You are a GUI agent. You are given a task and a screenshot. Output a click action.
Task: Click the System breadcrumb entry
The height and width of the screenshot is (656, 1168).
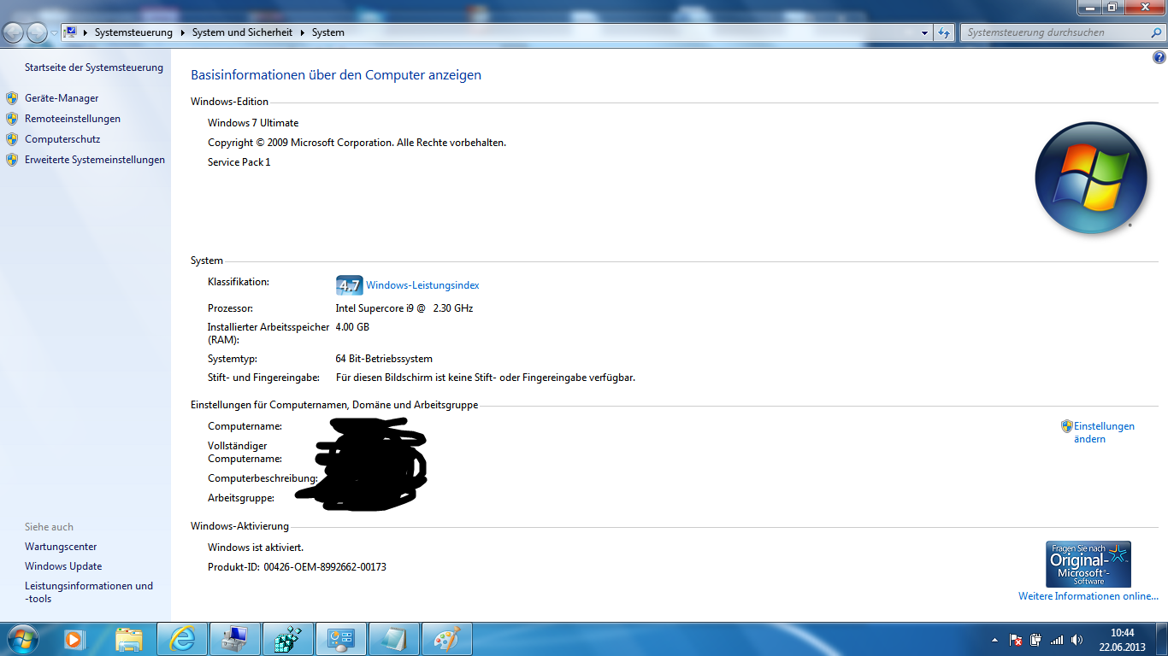pos(328,32)
